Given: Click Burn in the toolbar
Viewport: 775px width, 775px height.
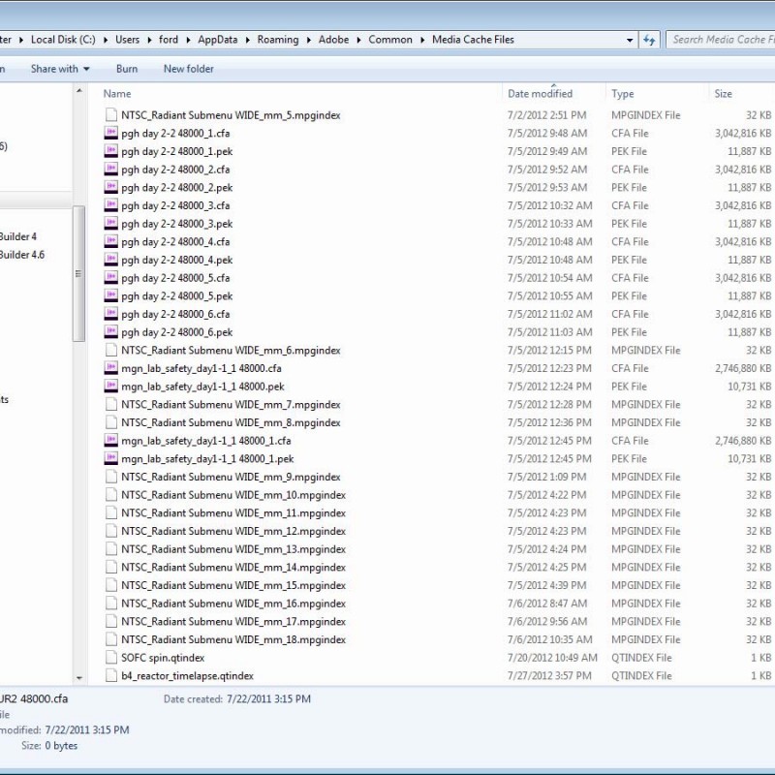Looking at the screenshot, I should 126,69.
